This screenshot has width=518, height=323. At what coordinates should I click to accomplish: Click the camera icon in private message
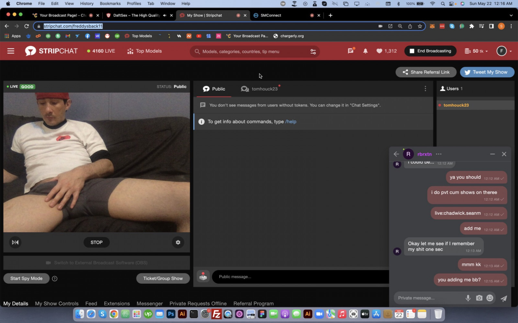[x=479, y=298]
